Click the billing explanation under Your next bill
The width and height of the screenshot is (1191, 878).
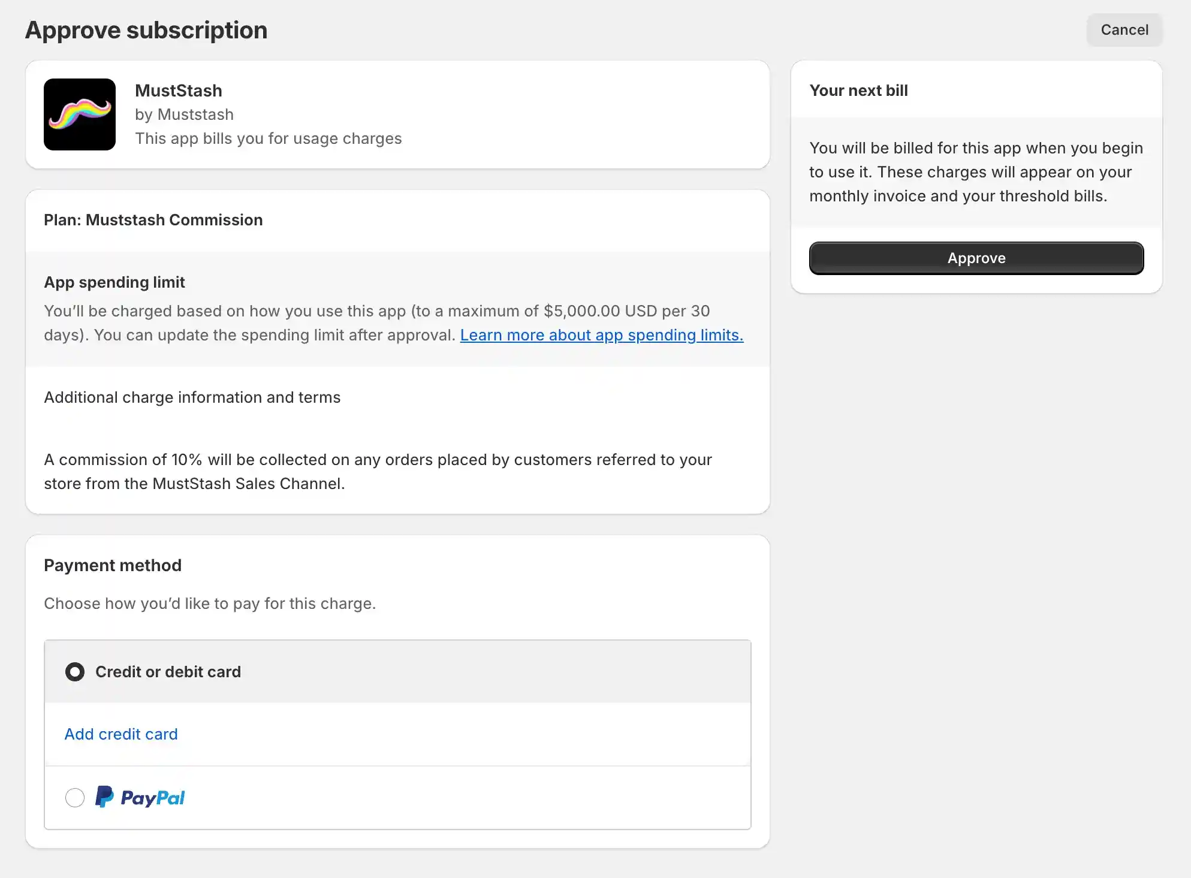click(x=976, y=172)
